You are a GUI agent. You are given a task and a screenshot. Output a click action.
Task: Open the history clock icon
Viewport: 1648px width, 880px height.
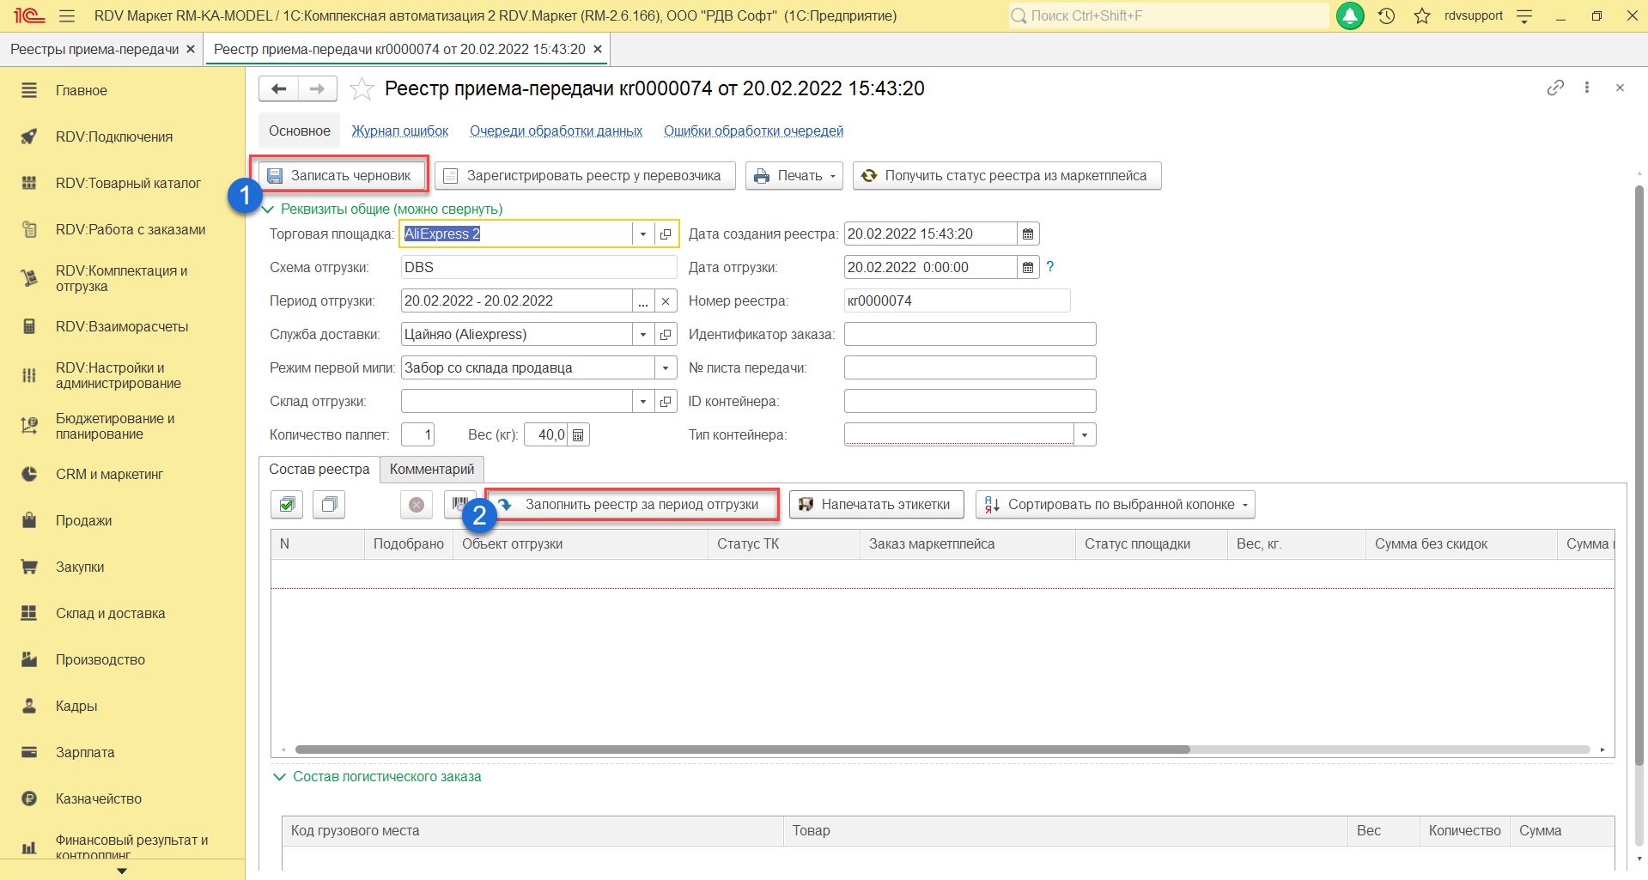pos(1386,16)
